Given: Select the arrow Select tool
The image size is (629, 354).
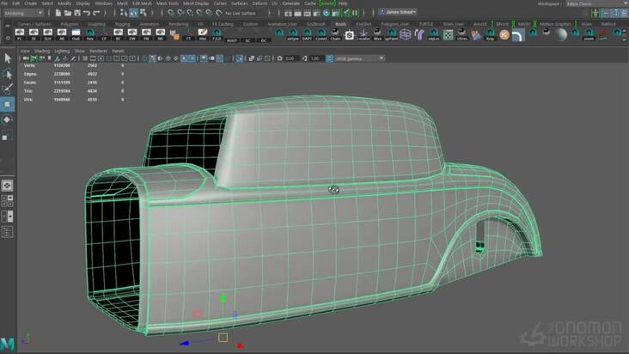Looking at the screenshot, I should [7, 58].
